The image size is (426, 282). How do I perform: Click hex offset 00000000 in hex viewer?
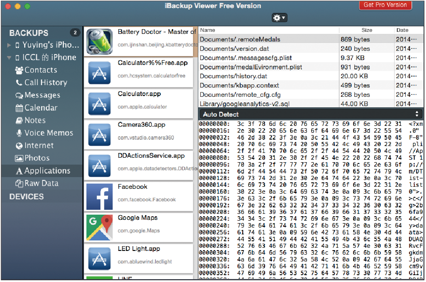pos(214,124)
